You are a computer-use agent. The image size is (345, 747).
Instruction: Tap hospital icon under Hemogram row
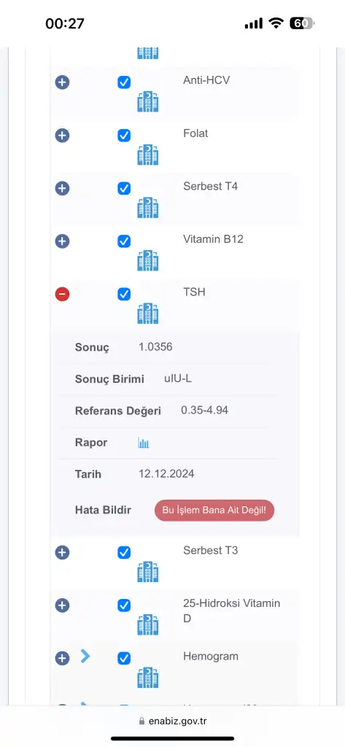point(148,678)
